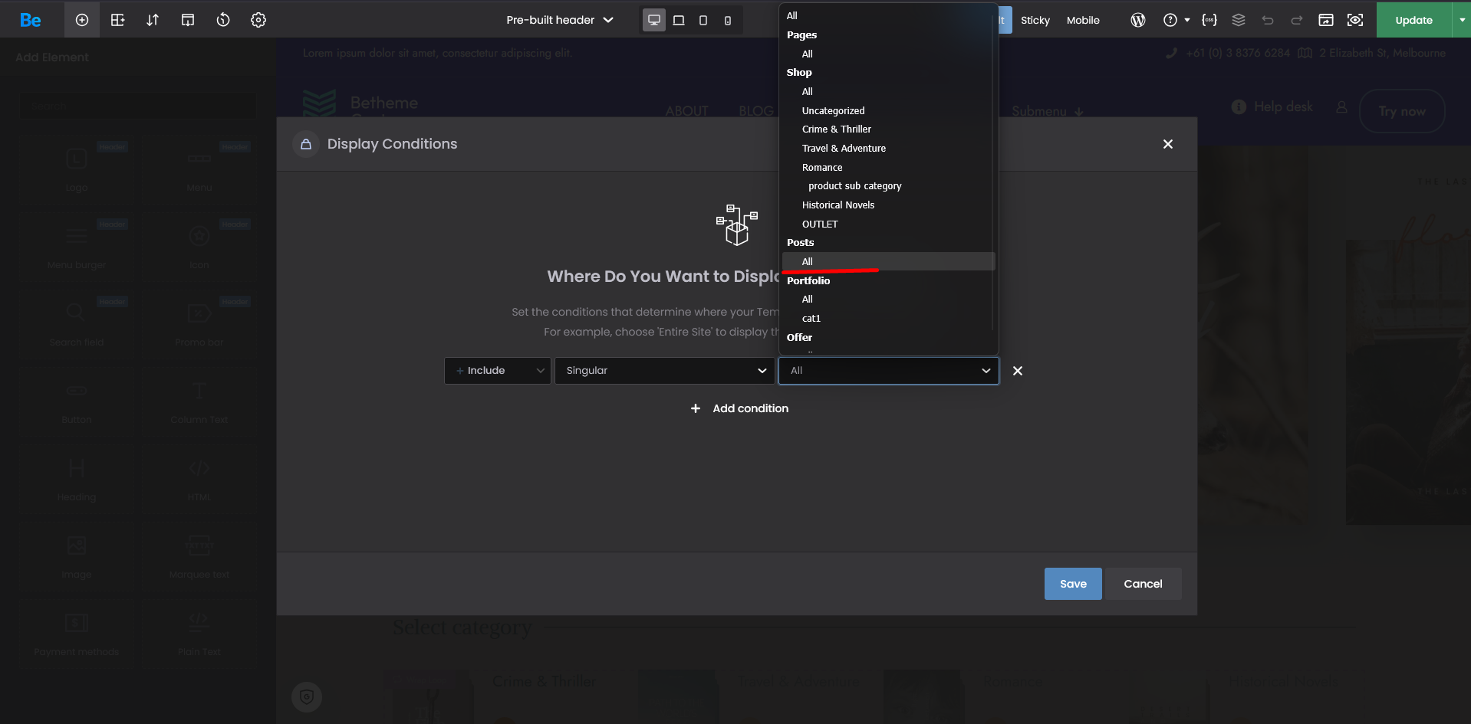Click the add element plus icon
The image size is (1471, 724).
(x=82, y=20)
